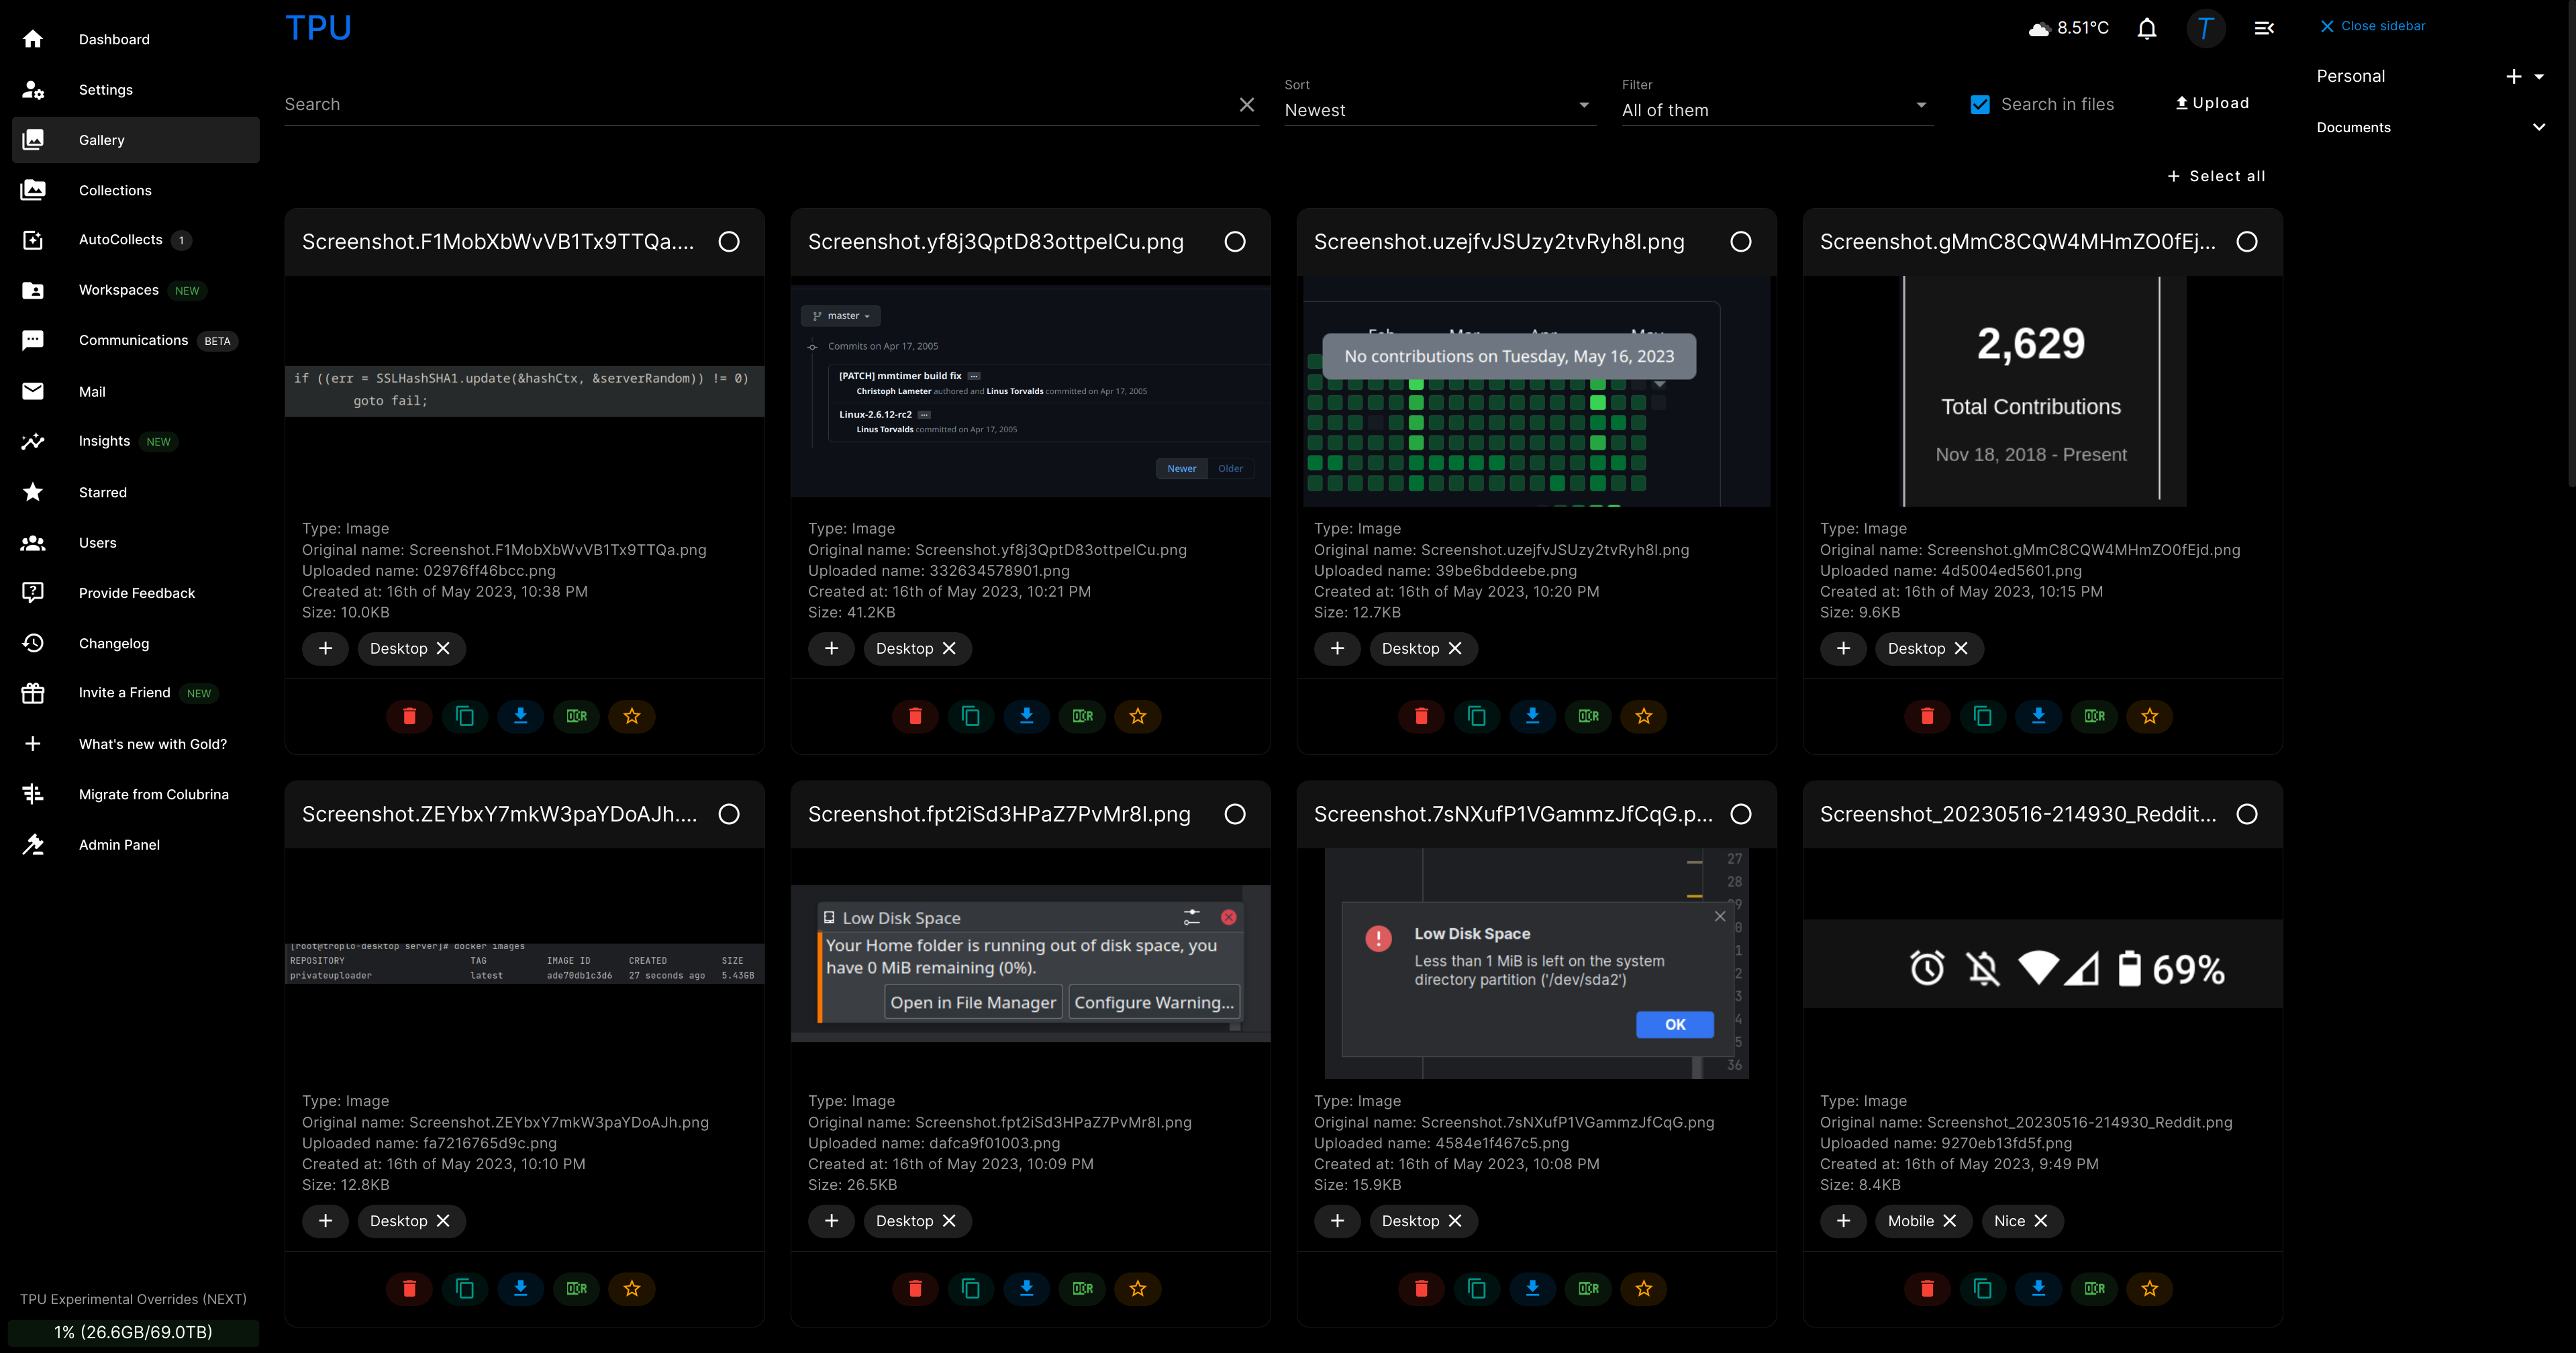
Task: Clear the search field with the X
Action: [x=1246, y=104]
